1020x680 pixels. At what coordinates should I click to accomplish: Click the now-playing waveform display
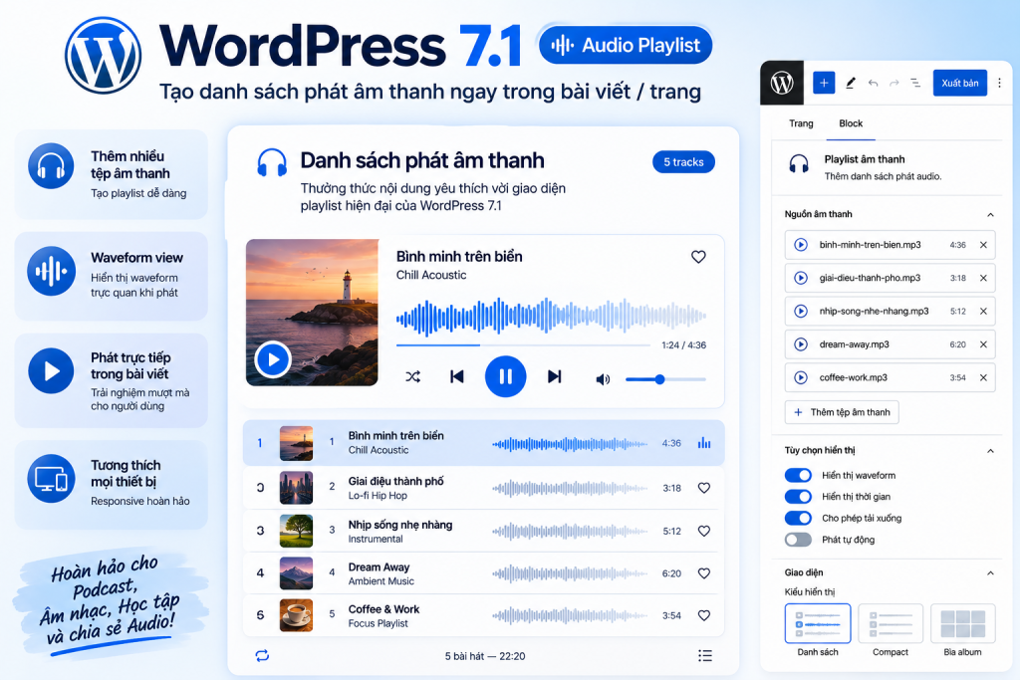coord(551,317)
